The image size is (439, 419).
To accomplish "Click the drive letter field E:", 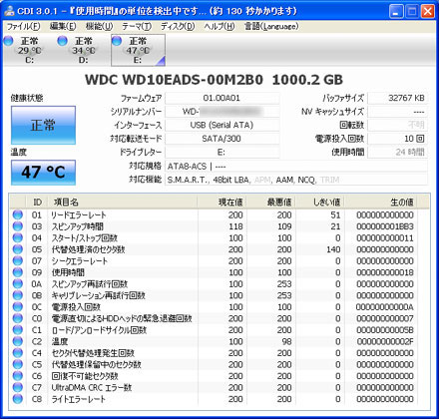I will (221, 152).
